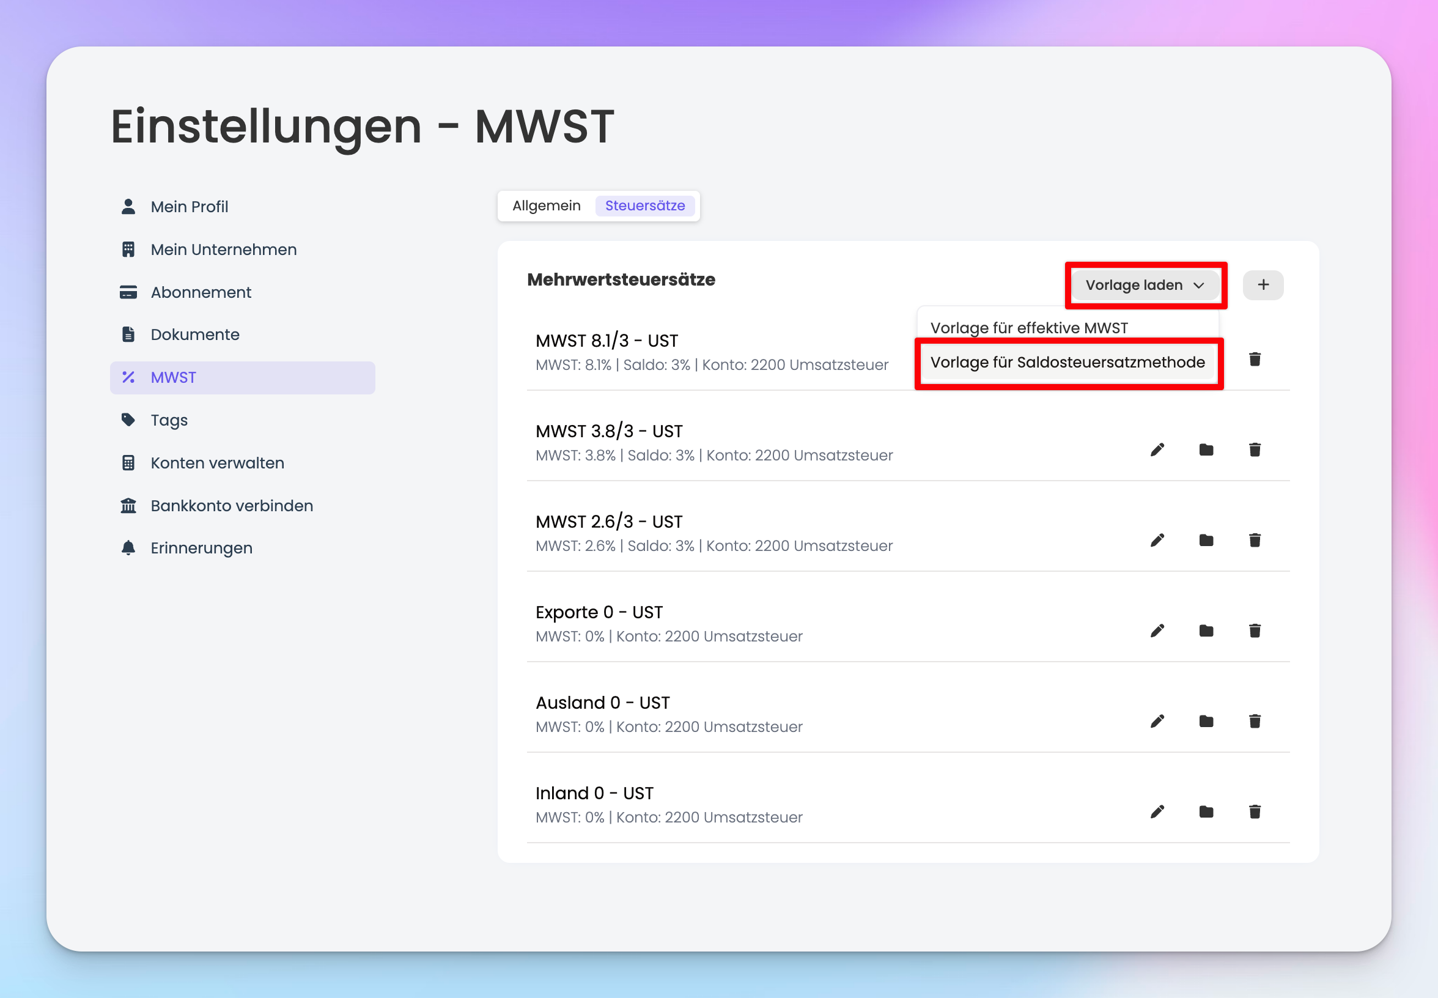Viewport: 1438px width, 998px height.
Task: Delete the Exporte 0 - UST entry
Action: pos(1254,630)
